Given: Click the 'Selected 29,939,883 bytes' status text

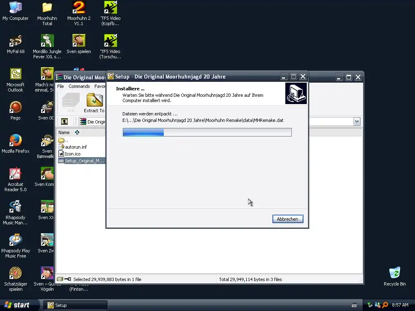Looking at the screenshot, I should pyautogui.click(x=107, y=279).
